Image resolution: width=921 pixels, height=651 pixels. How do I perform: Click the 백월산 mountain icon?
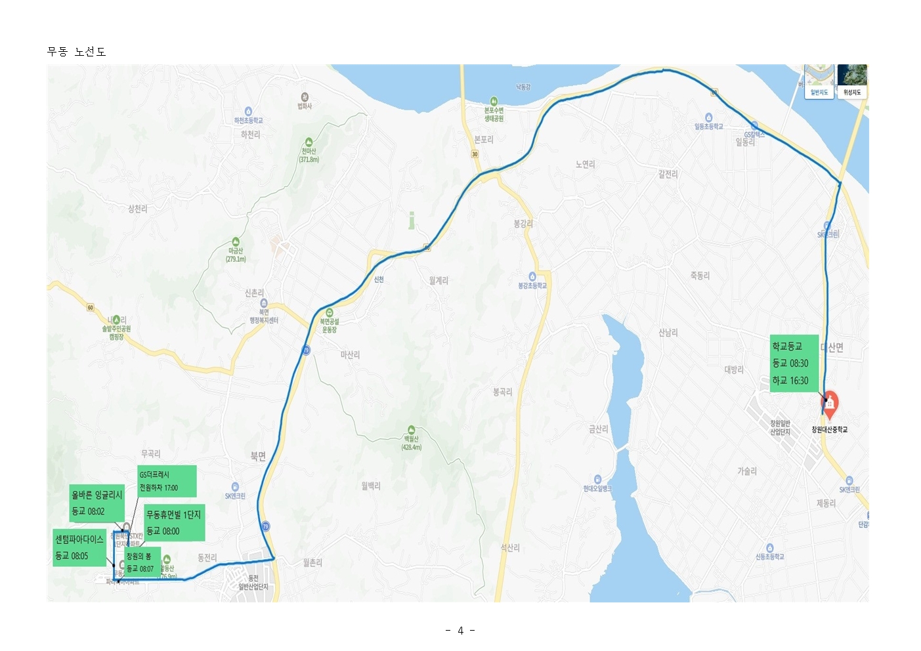pyautogui.click(x=412, y=430)
